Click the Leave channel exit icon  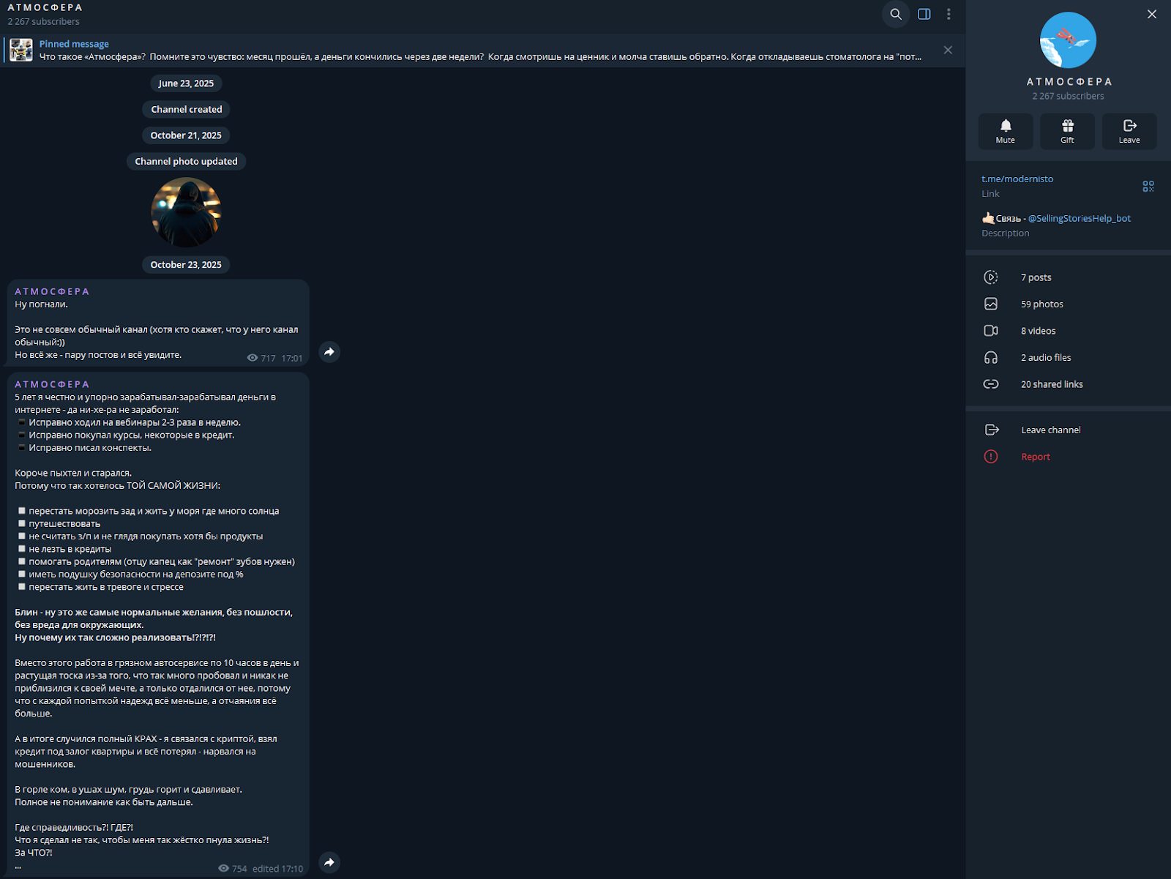point(992,430)
